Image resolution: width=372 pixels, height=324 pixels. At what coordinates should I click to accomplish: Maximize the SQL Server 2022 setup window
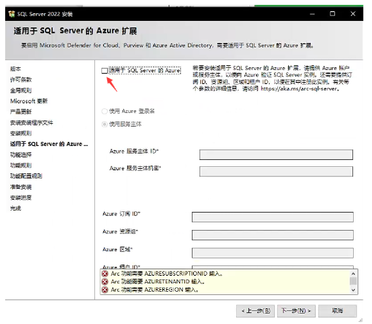[x=332, y=14]
